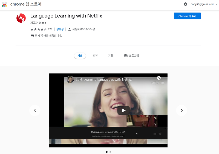Click the Chrome Web Store logo icon

click(4, 4)
